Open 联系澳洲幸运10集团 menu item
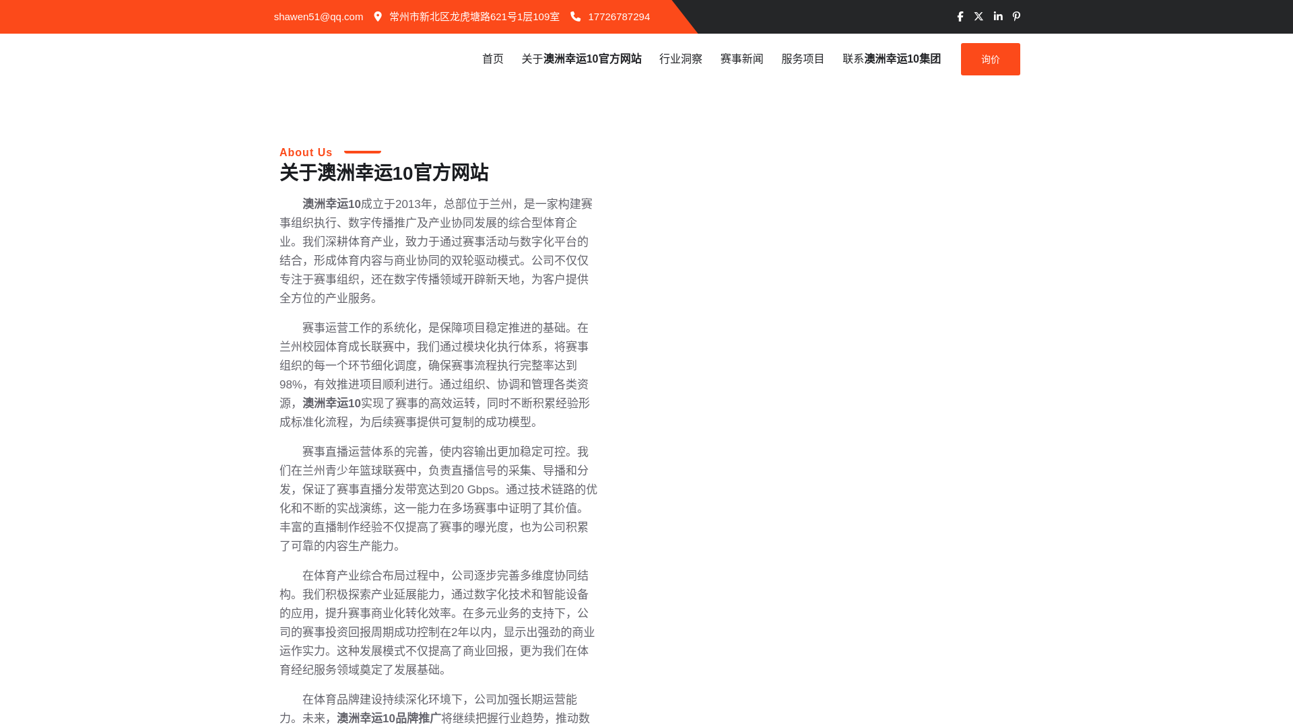The height and width of the screenshot is (727, 1293). point(892,59)
